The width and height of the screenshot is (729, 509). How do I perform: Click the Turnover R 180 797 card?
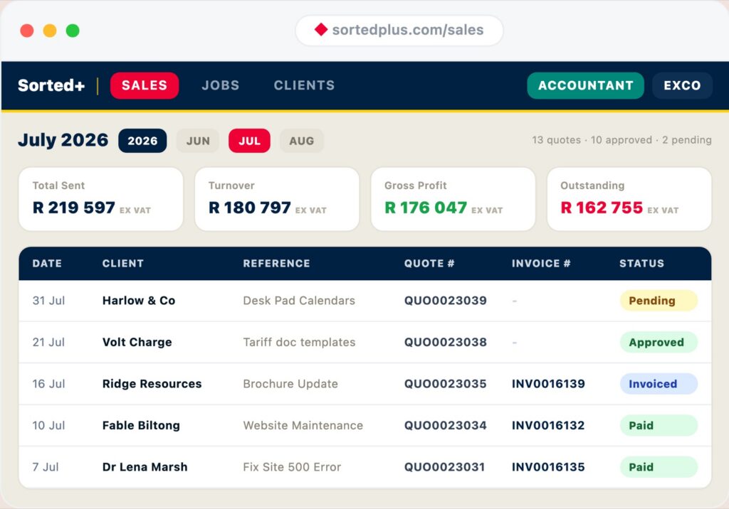click(277, 199)
